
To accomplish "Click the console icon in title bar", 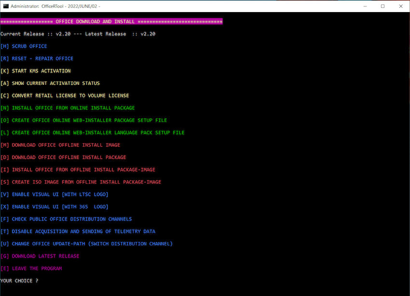I will [6, 6].
